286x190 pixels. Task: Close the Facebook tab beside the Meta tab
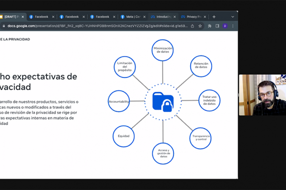click(x=114, y=17)
